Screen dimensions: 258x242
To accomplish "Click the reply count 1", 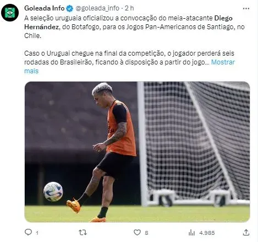I will [37, 233].
